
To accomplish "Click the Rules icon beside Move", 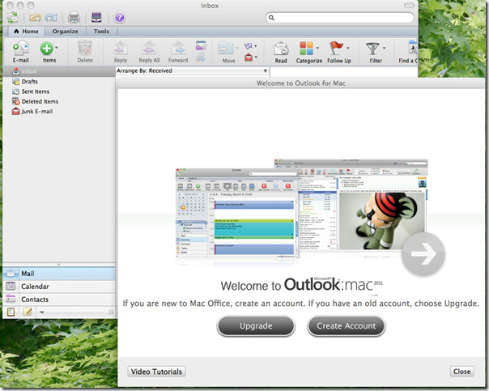I will pyautogui.click(x=248, y=46).
